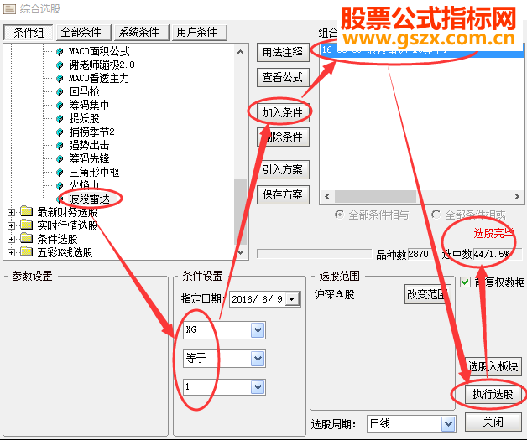Click the 保存方案 button

pyautogui.click(x=283, y=194)
